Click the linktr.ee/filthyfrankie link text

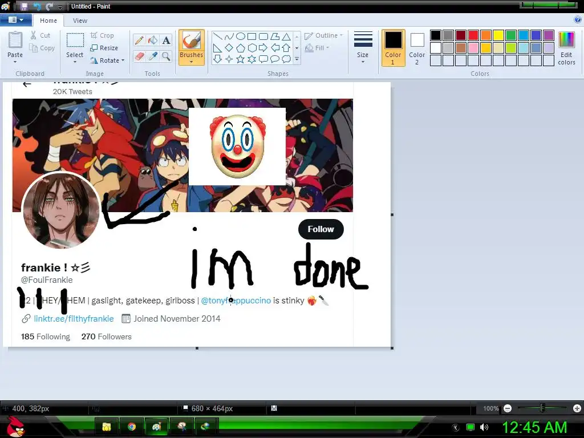pos(74,319)
